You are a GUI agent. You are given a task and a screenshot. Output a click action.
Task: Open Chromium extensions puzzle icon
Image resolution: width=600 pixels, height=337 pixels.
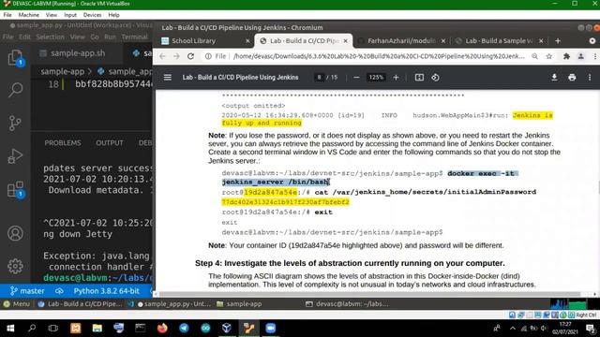(566, 56)
